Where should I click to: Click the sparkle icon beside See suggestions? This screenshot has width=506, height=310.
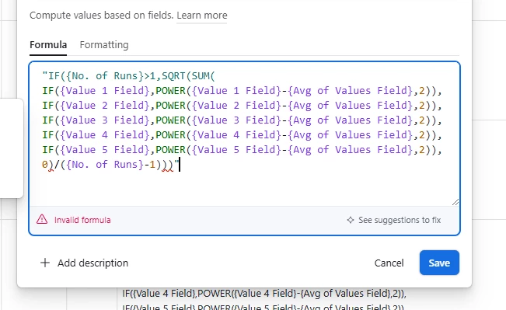[x=351, y=220]
